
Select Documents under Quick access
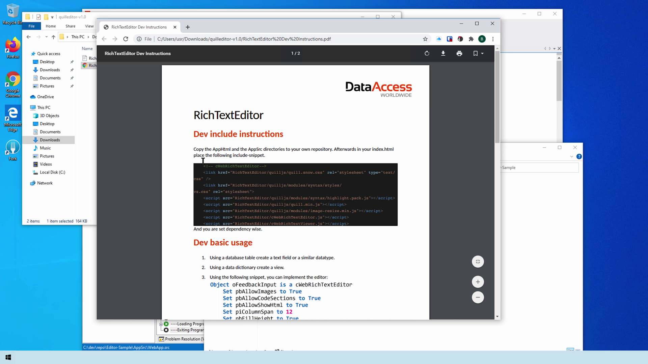pyautogui.click(x=50, y=78)
